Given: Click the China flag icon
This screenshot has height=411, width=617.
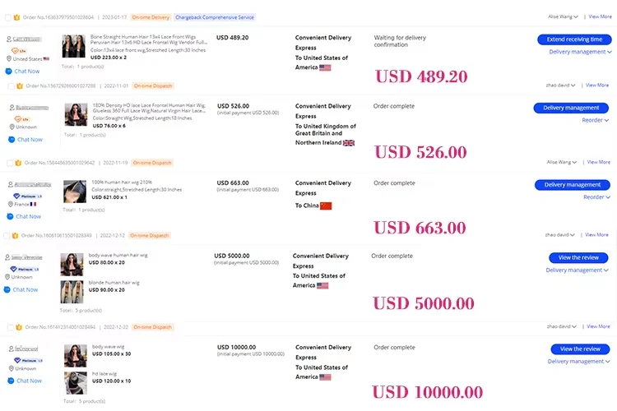Looking at the screenshot, I should 326,205.
